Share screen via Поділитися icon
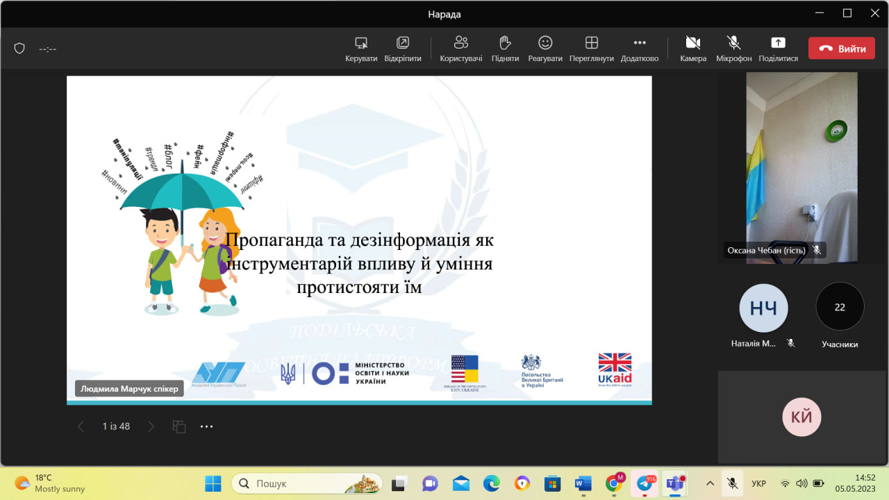The height and width of the screenshot is (500, 889). tap(778, 43)
